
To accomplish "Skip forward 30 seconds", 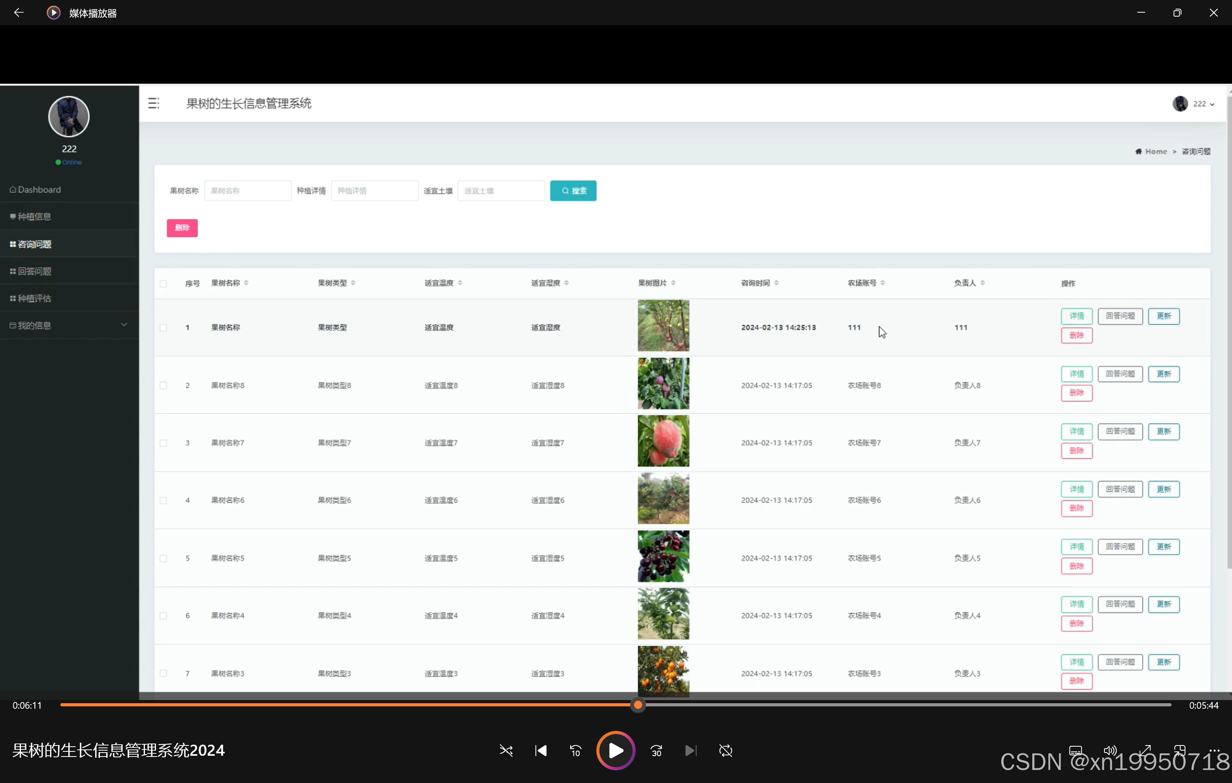I will 656,751.
